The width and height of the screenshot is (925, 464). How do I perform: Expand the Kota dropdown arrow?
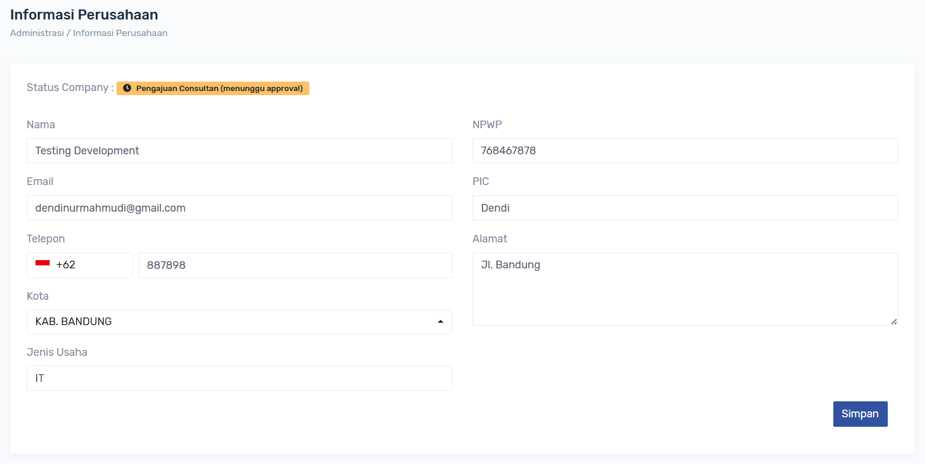(x=440, y=322)
